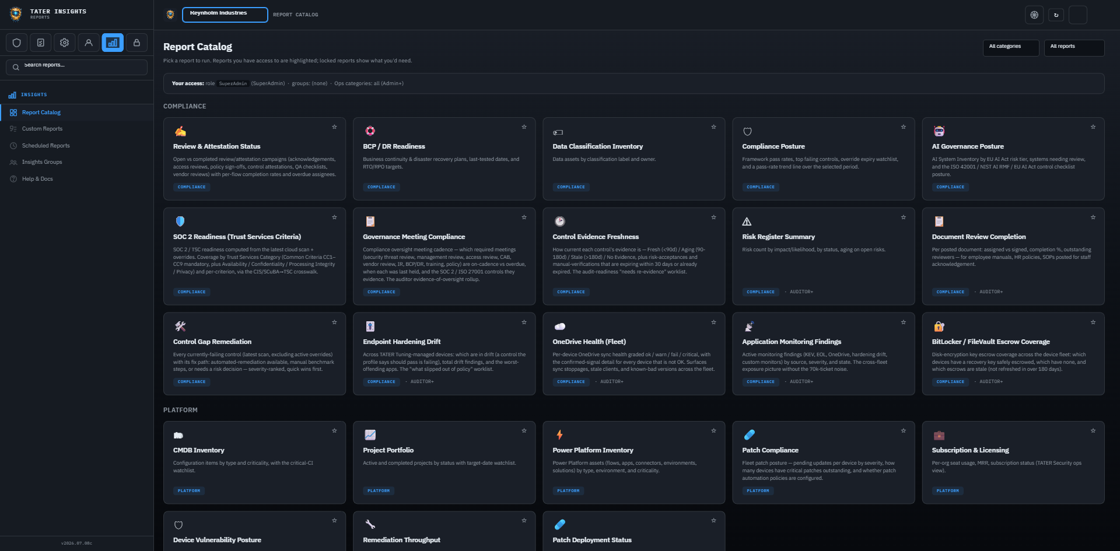Star the Application Monitoring Findings report
Viewport: 1120px width, 551px height.
tap(903, 322)
